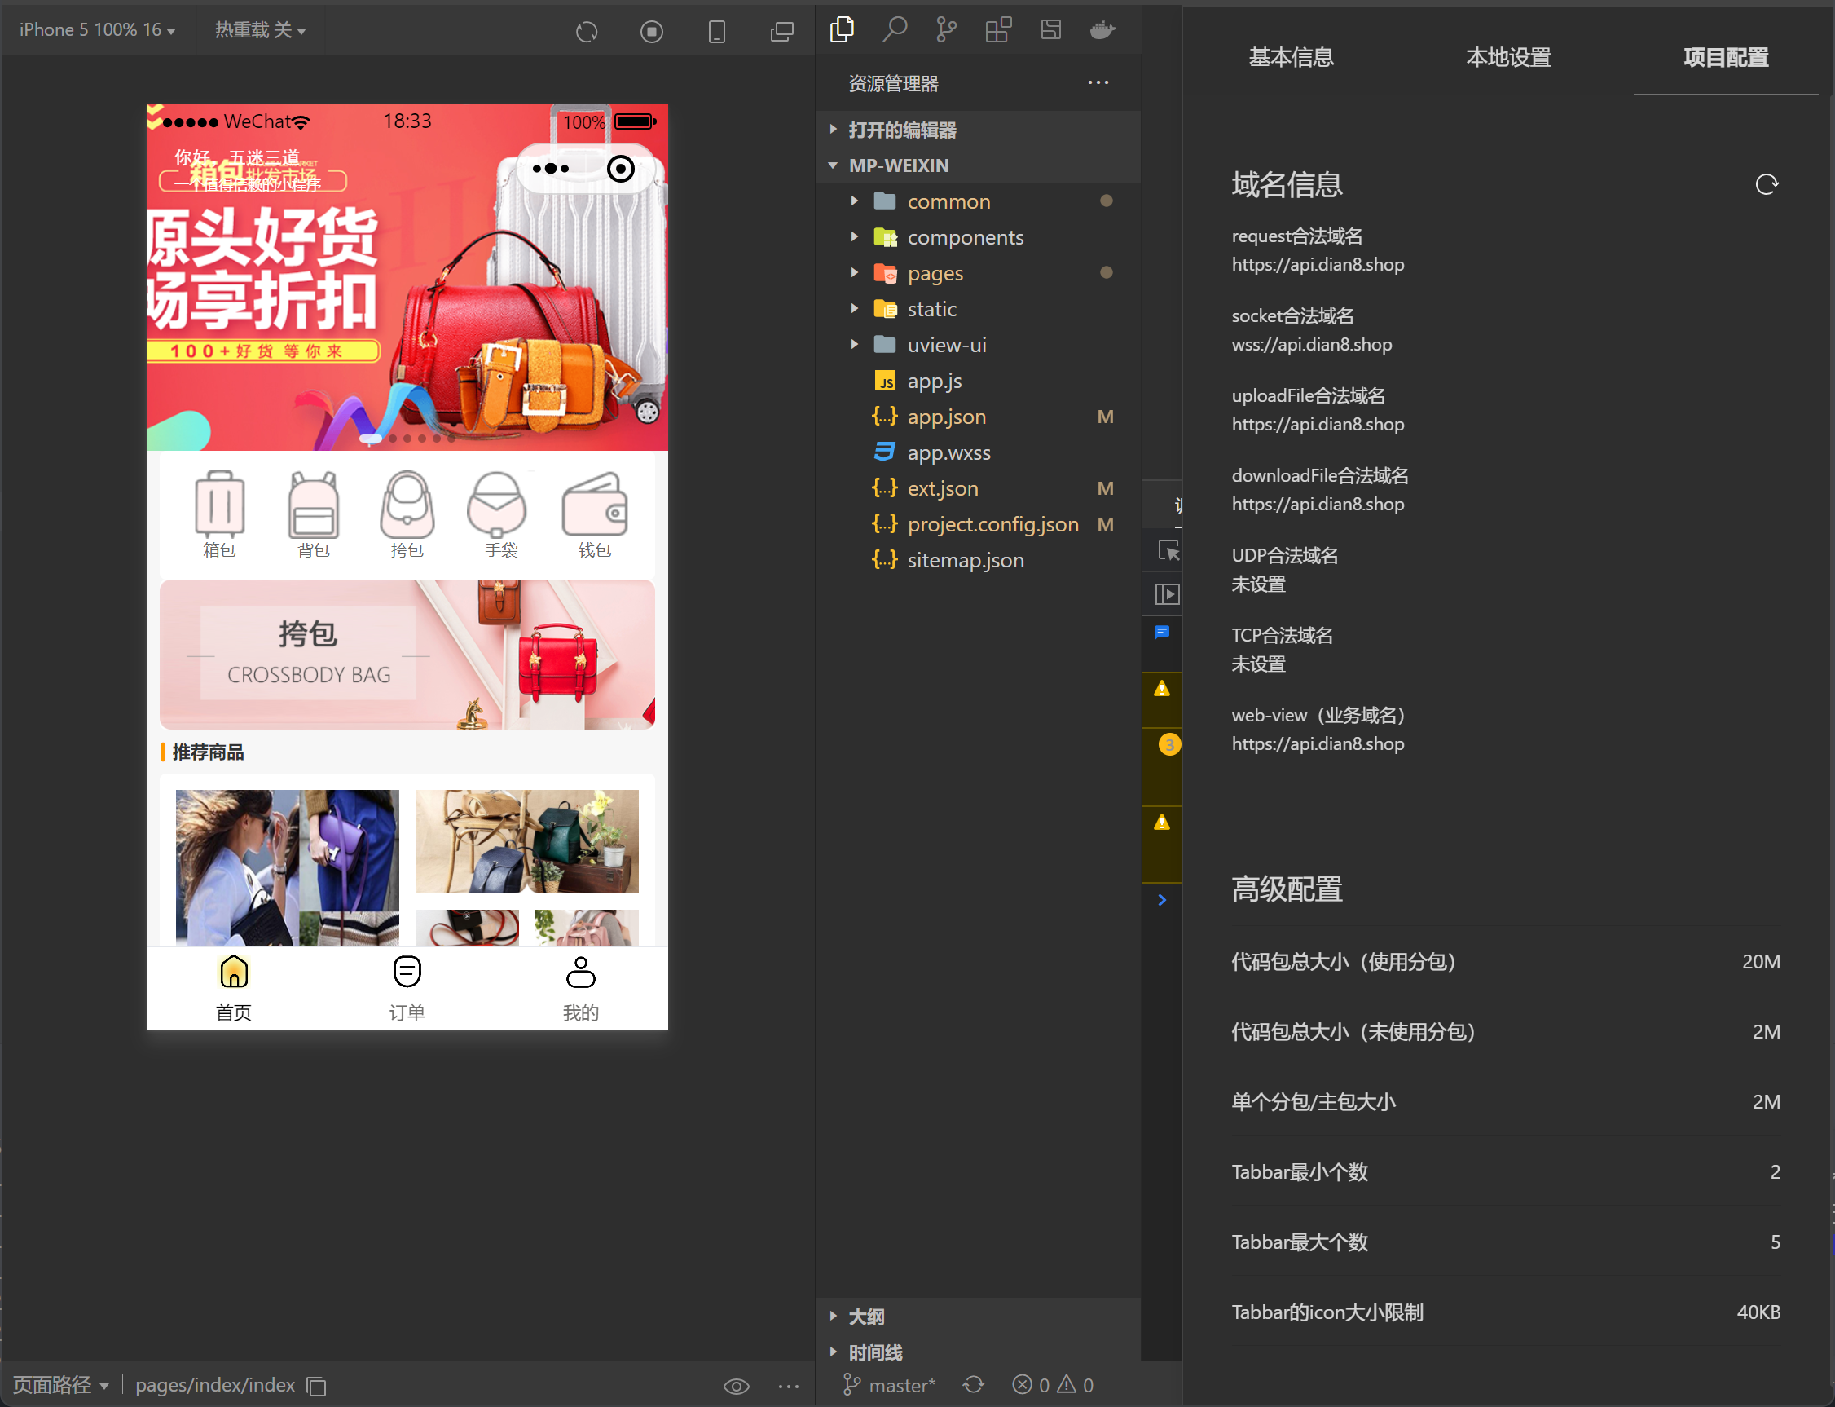Image resolution: width=1835 pixels, height=1407 pixels.
Task: Click the git sync changes icon
Action: tap(974, 1385)
